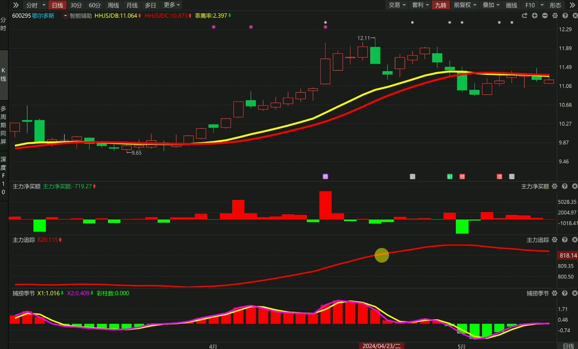The height and width of the screenshot is (349, 578).
Task: Open left sidebar 多周期同屏 tab
Action: pos(4,125)
